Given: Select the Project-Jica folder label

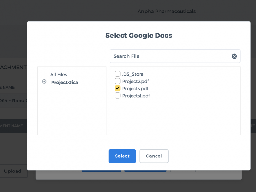Looking at the screenshot, I should [x=65, y=82].
